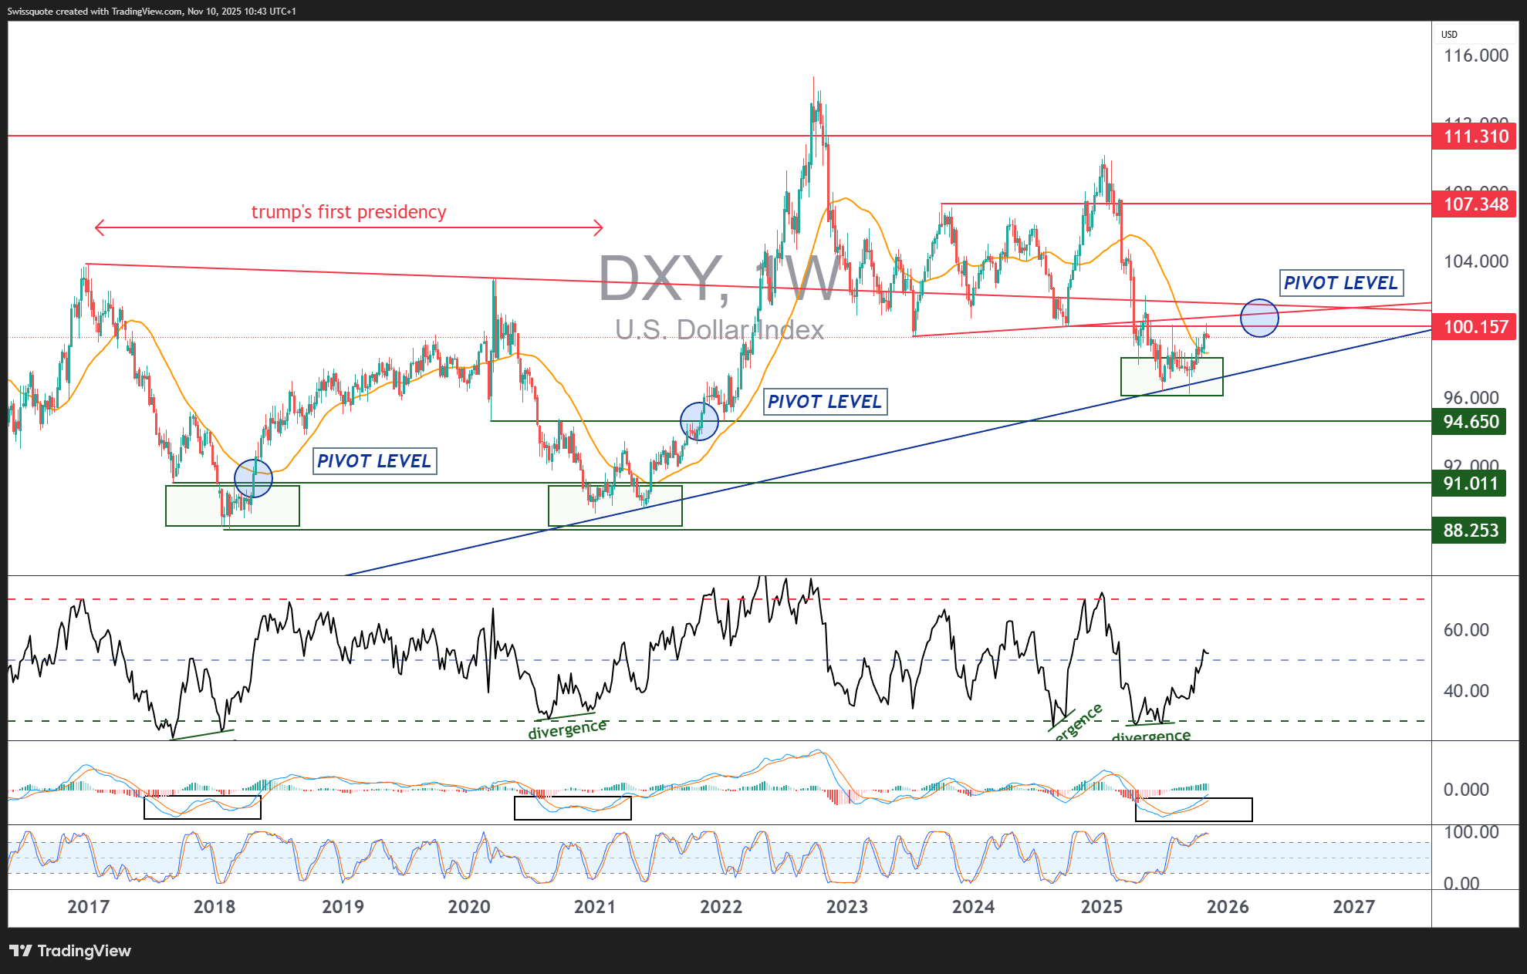Click the Swissquote TradingView header caption

152,11
